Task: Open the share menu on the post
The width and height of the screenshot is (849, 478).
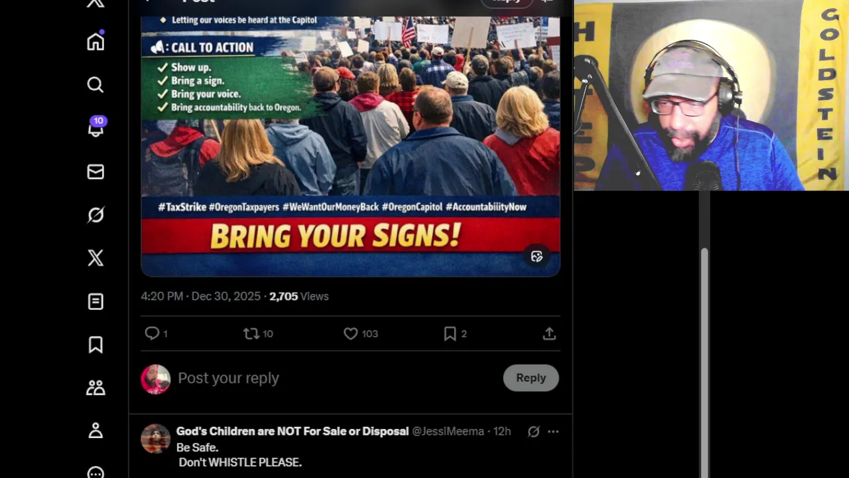Action: [549, 334]
